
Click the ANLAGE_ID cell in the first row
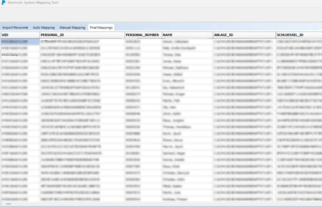point(244,41)
